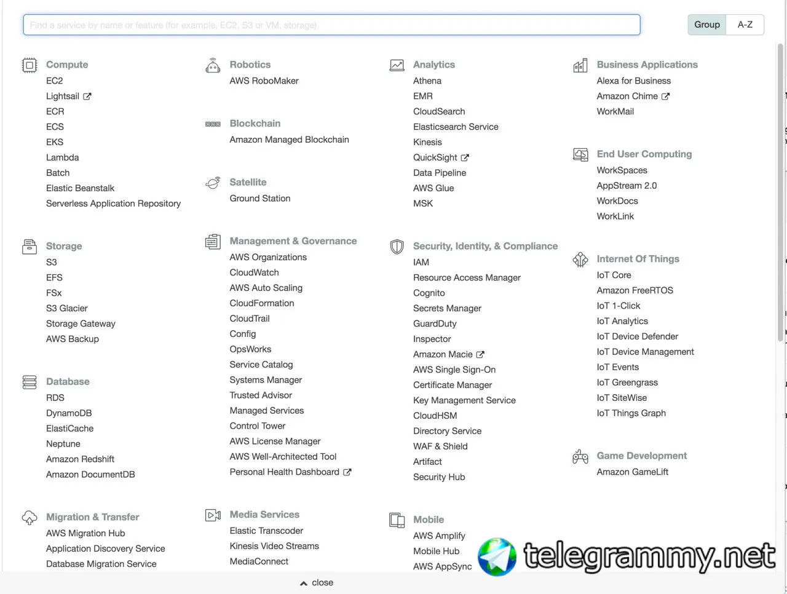Open WorkSpaces

pyautogui.click(x=622, y=170)
